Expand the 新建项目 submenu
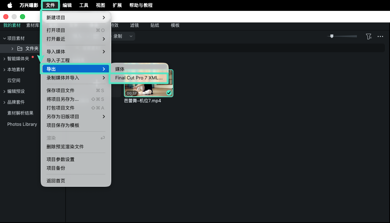The image size is (390, 223). tap(76, 18)
